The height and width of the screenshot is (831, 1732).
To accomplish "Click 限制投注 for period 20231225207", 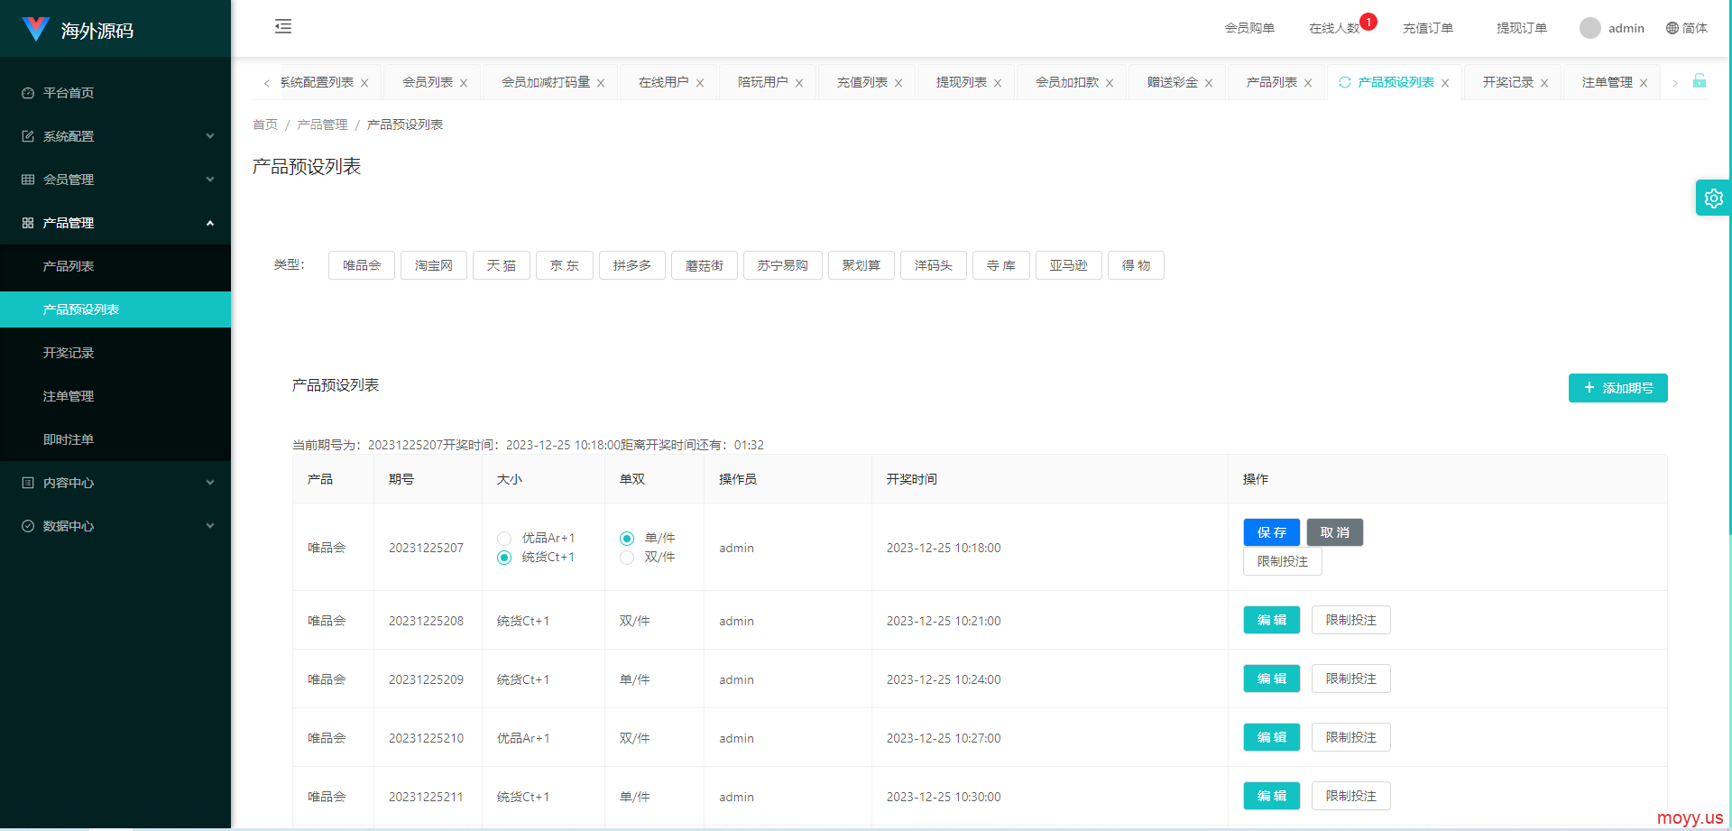I will pos(1282,561).
